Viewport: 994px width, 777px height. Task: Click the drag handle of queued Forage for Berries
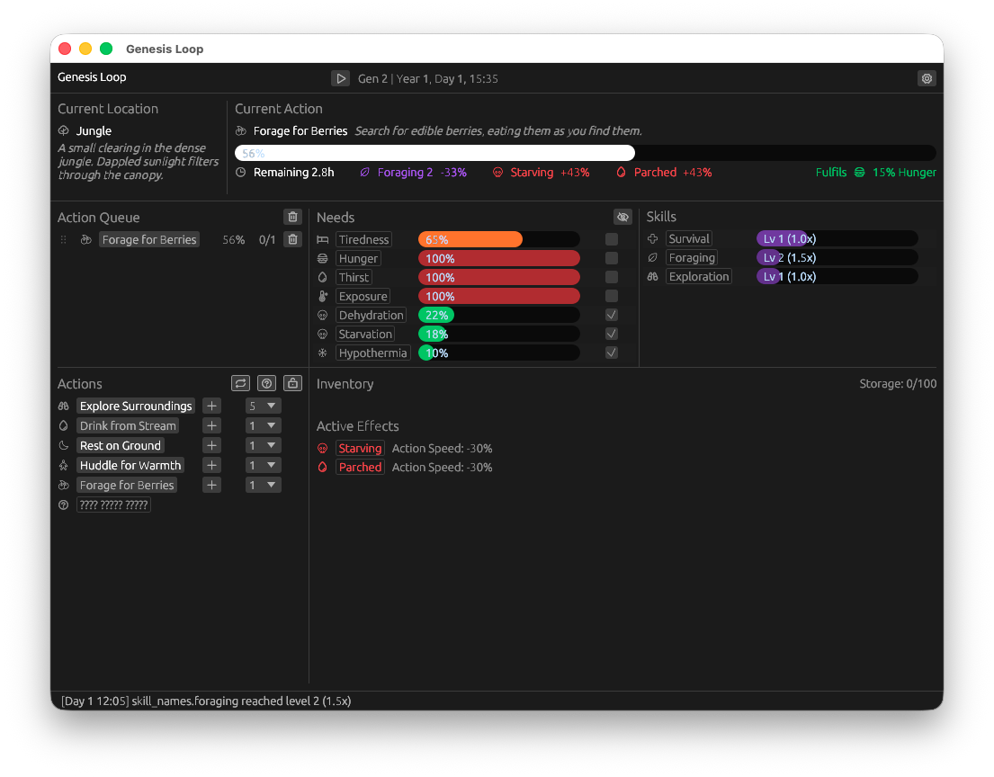63,239
